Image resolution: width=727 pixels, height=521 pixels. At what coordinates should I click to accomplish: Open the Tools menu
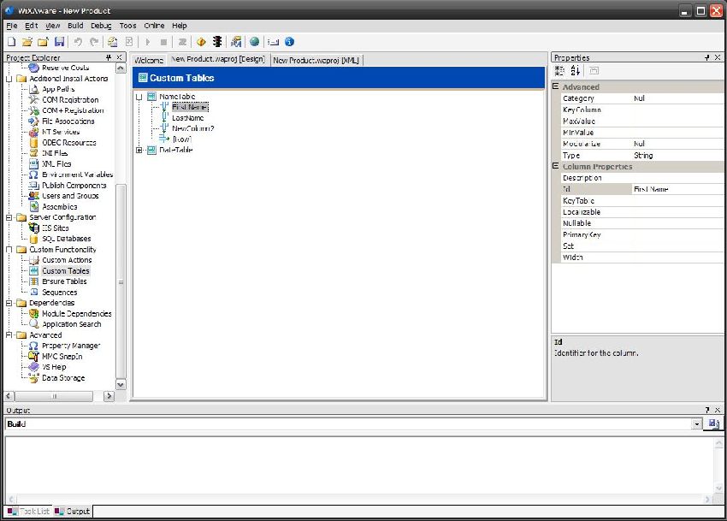pos(127,26)
